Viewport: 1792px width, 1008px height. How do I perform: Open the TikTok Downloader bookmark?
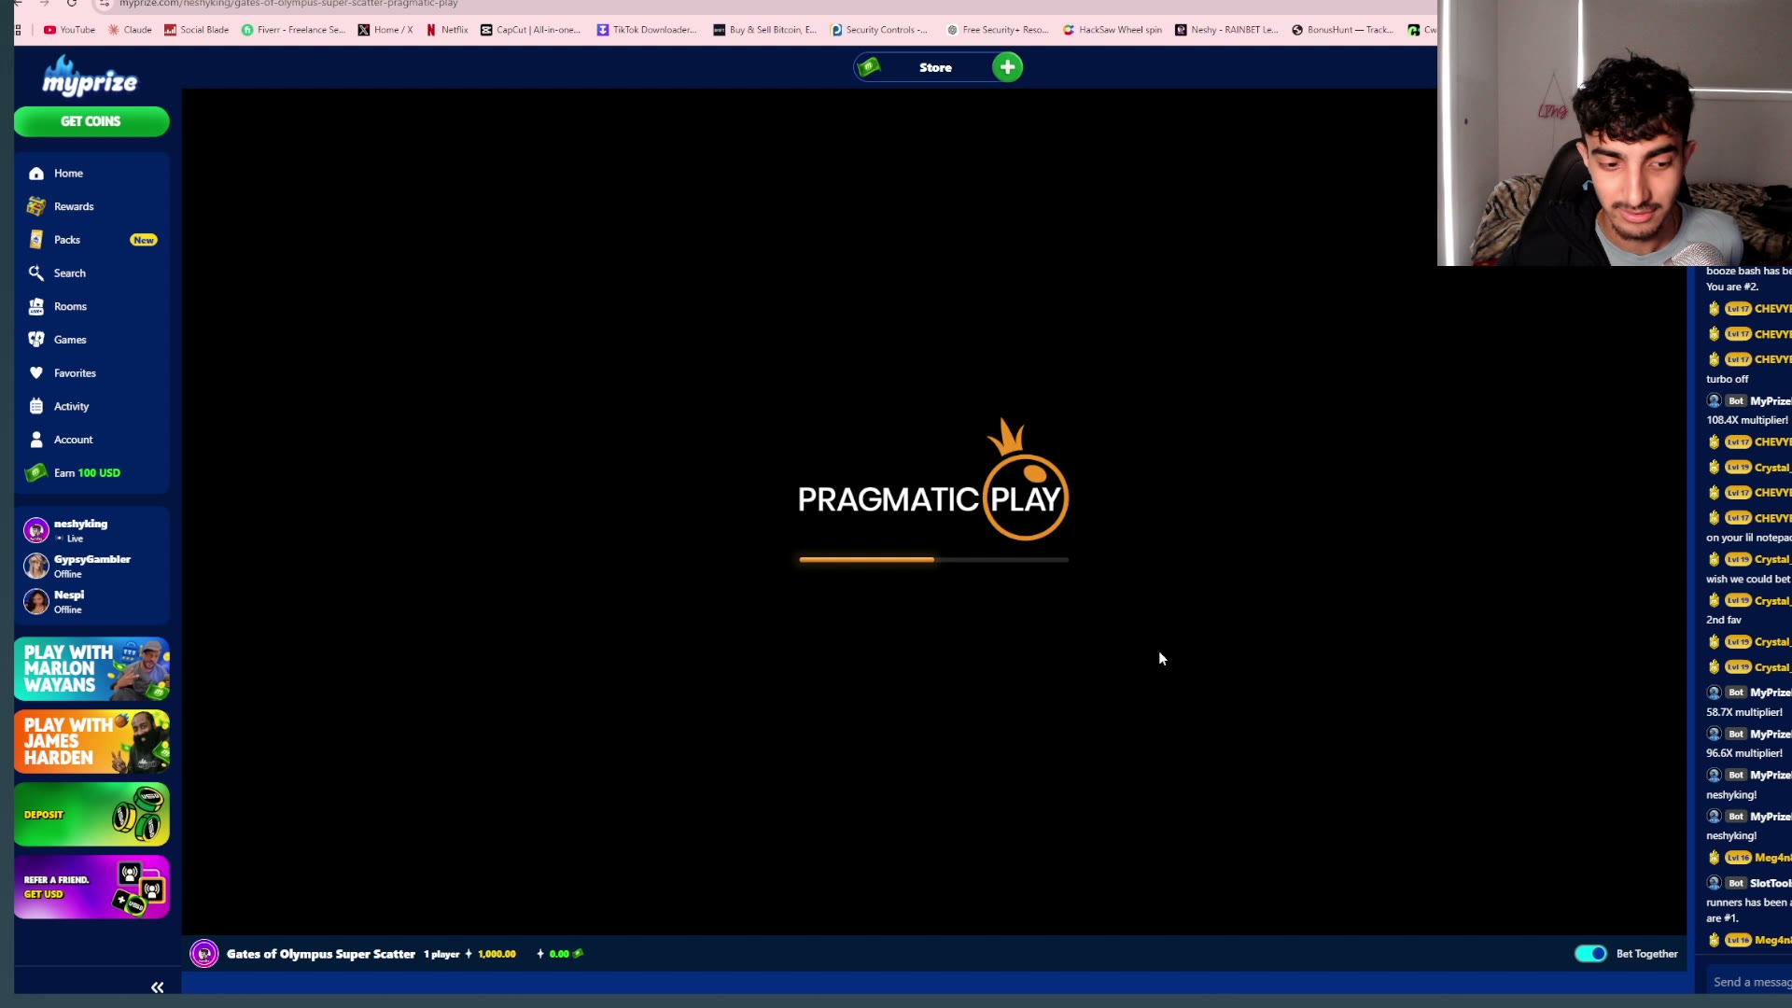(647, 30)
